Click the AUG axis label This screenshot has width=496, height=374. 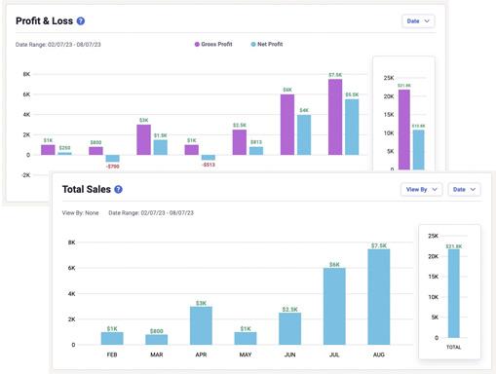point(379,355)
